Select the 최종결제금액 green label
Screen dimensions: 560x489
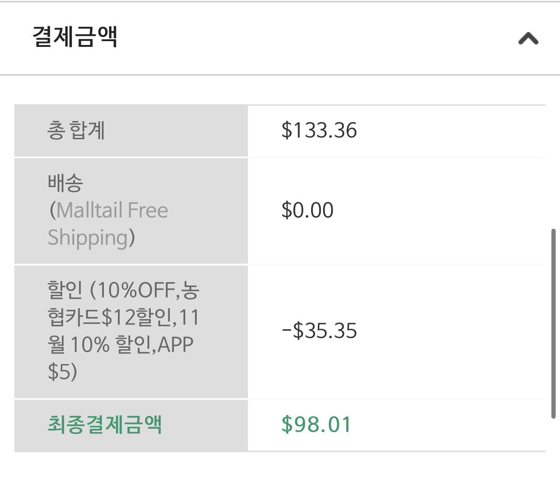tap(105, 424)
